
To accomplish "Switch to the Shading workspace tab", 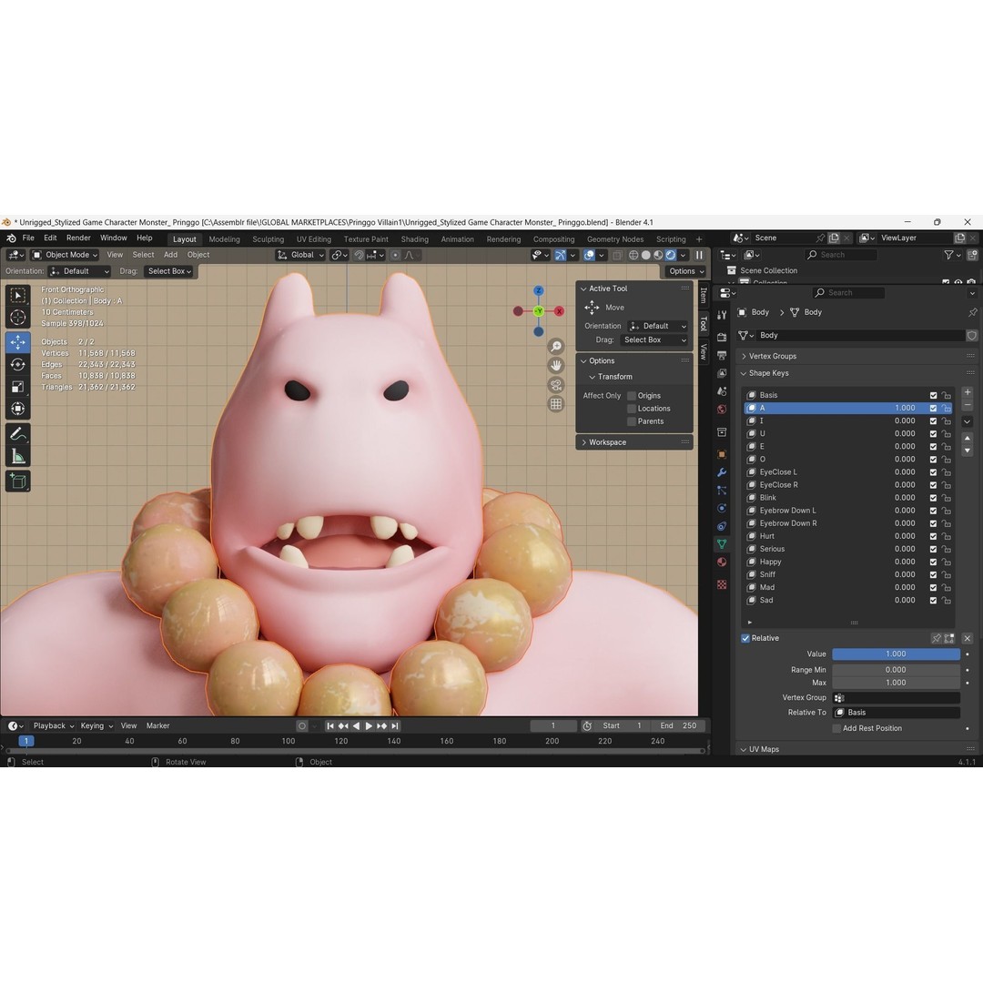I will (x=414, y=239).
